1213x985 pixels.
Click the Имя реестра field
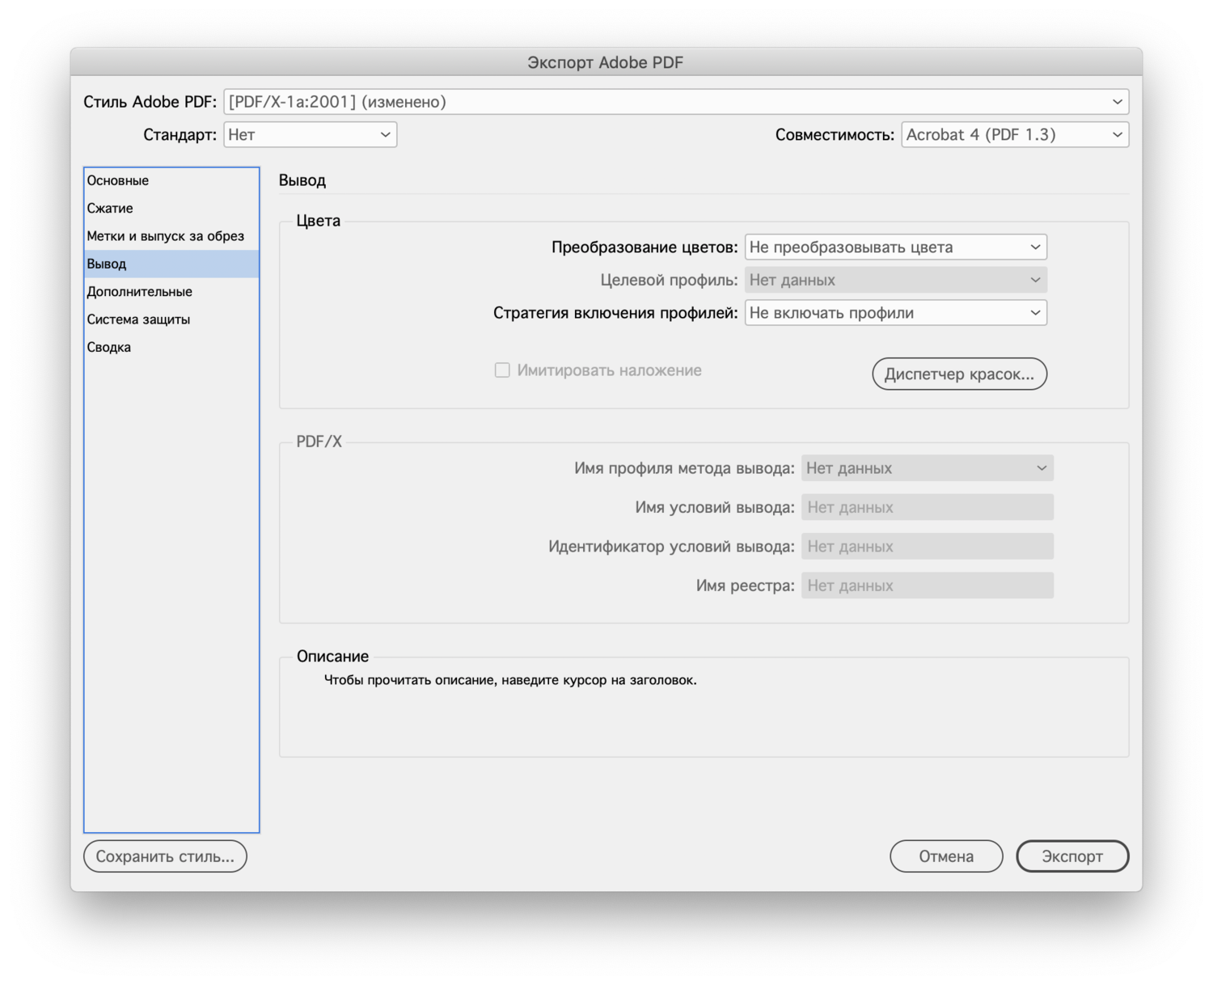point(927,586)
